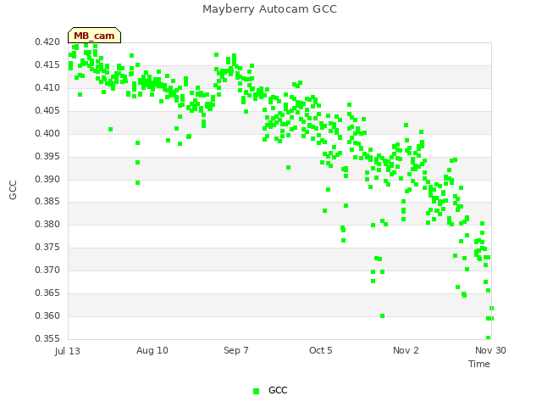Click the Nov 2 x-axis label
This screenshot has height=407, width=542.
406,350
